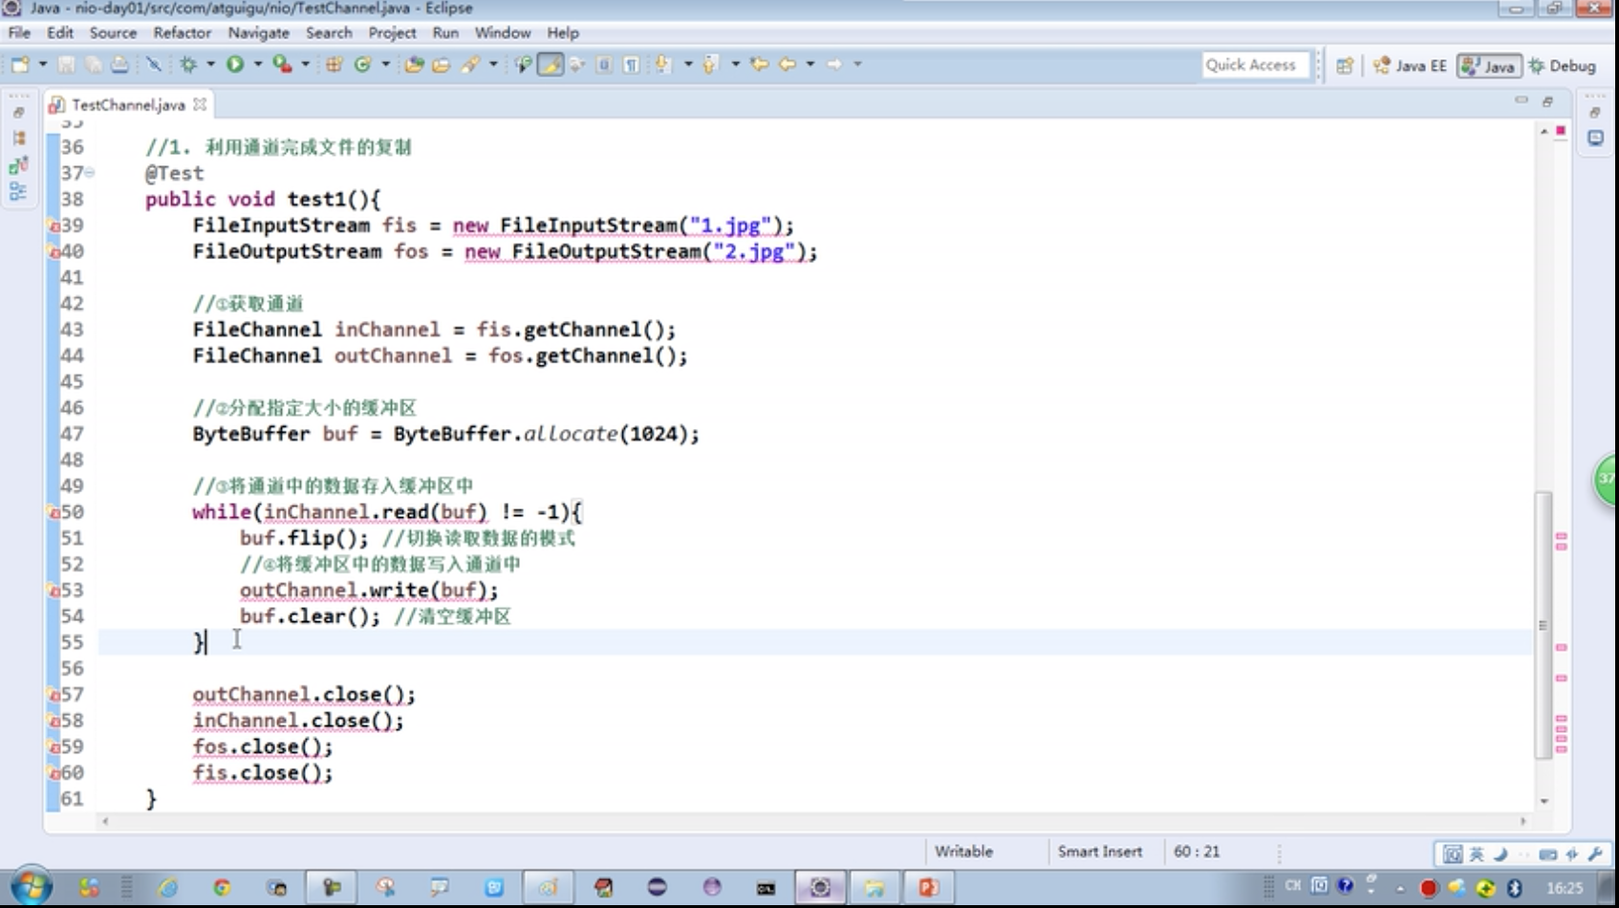Screen dimensions: 1619x908
Task: Close the TestChannel.java tab
Action: (199, 103)
